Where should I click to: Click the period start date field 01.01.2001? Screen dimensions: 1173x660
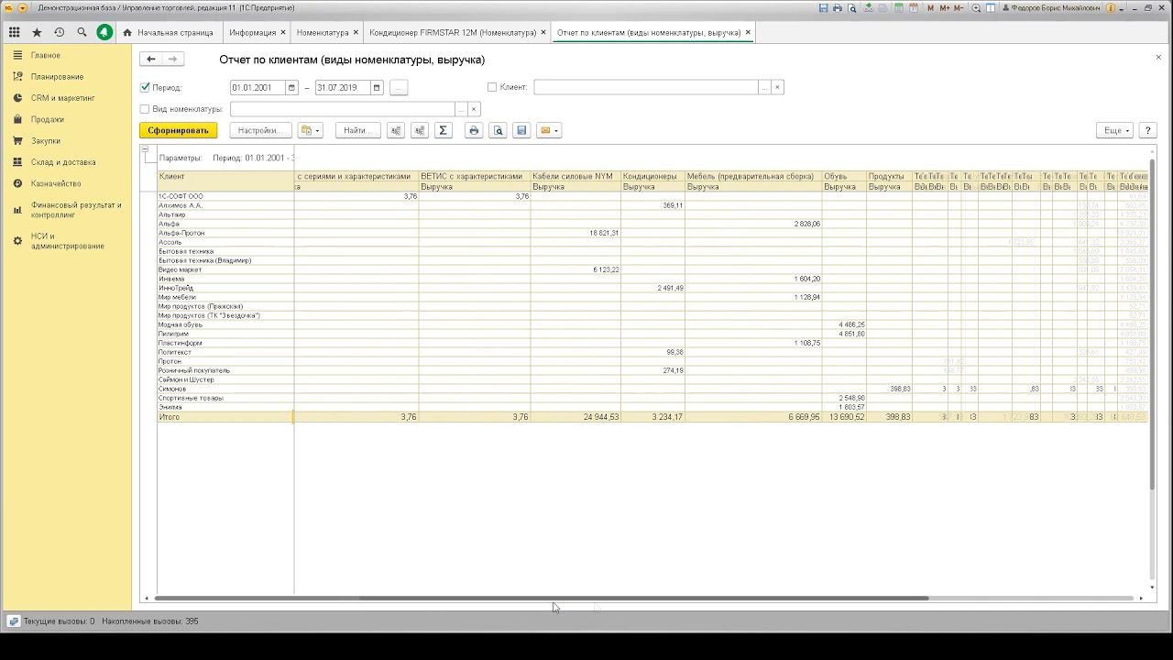pyautogui.click(x=258, y=87)
